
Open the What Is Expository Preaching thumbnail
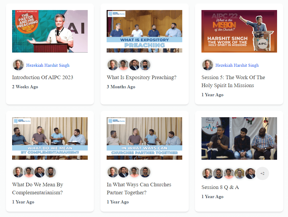144,31
